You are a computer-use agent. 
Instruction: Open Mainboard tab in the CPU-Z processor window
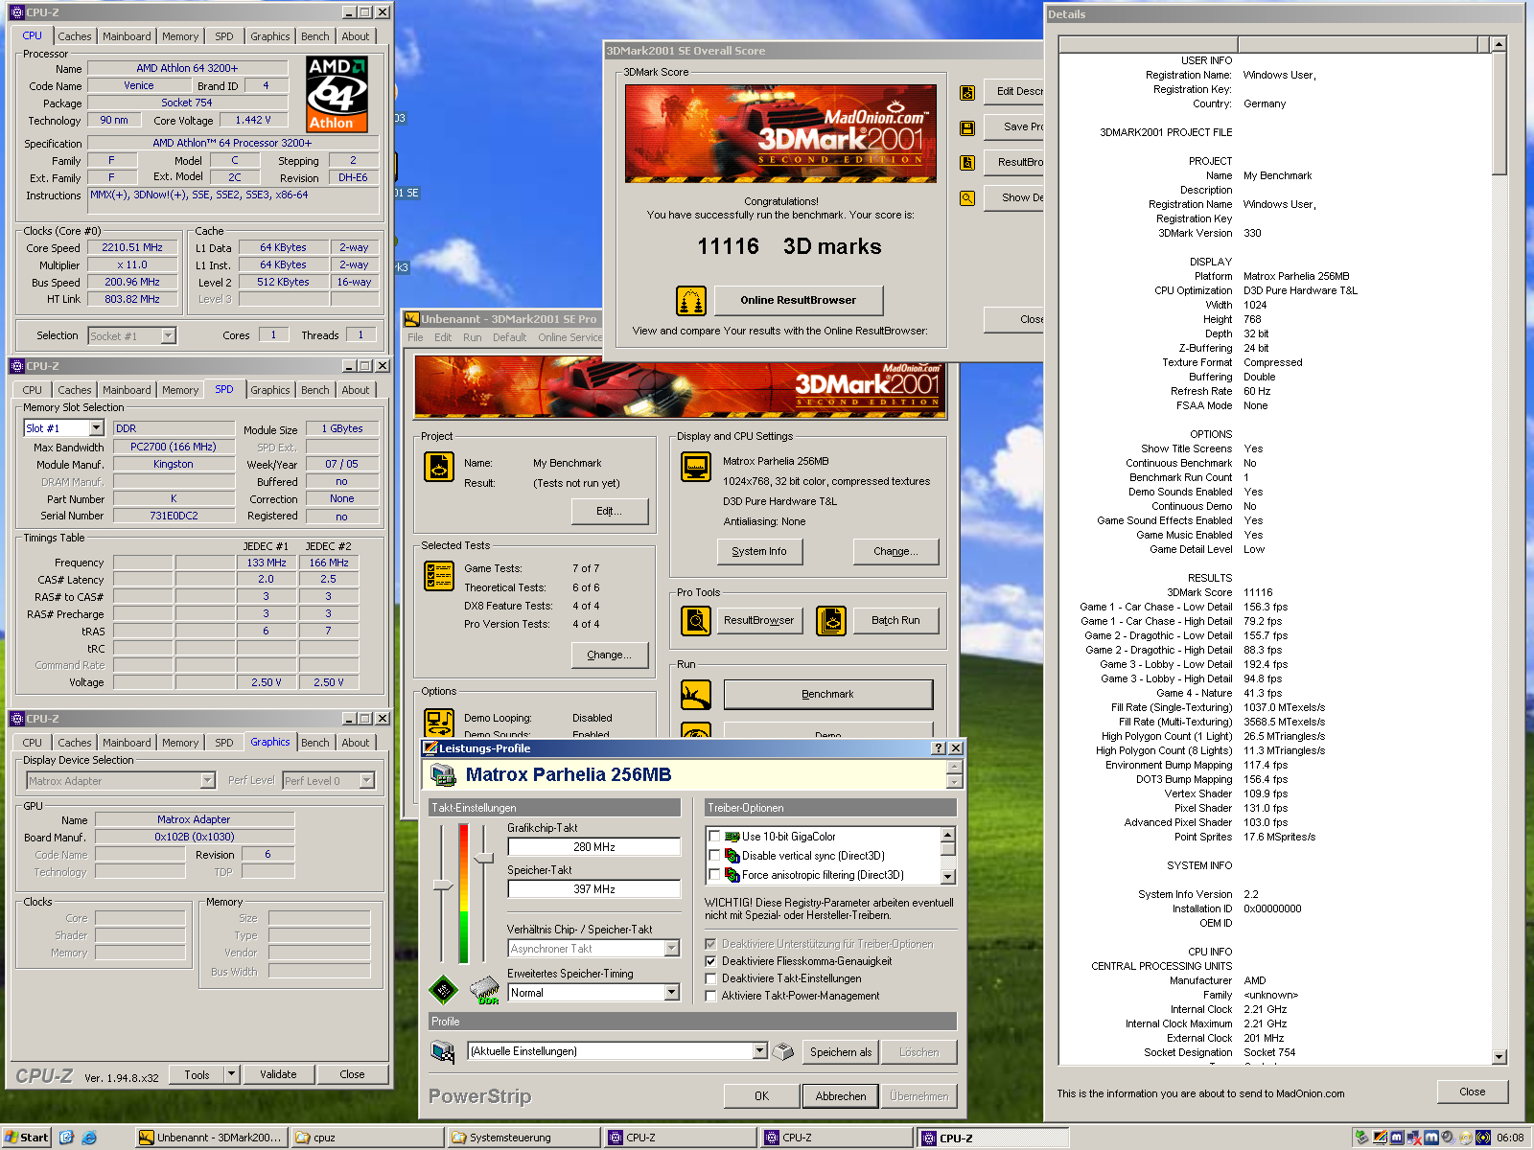(127, 36)
